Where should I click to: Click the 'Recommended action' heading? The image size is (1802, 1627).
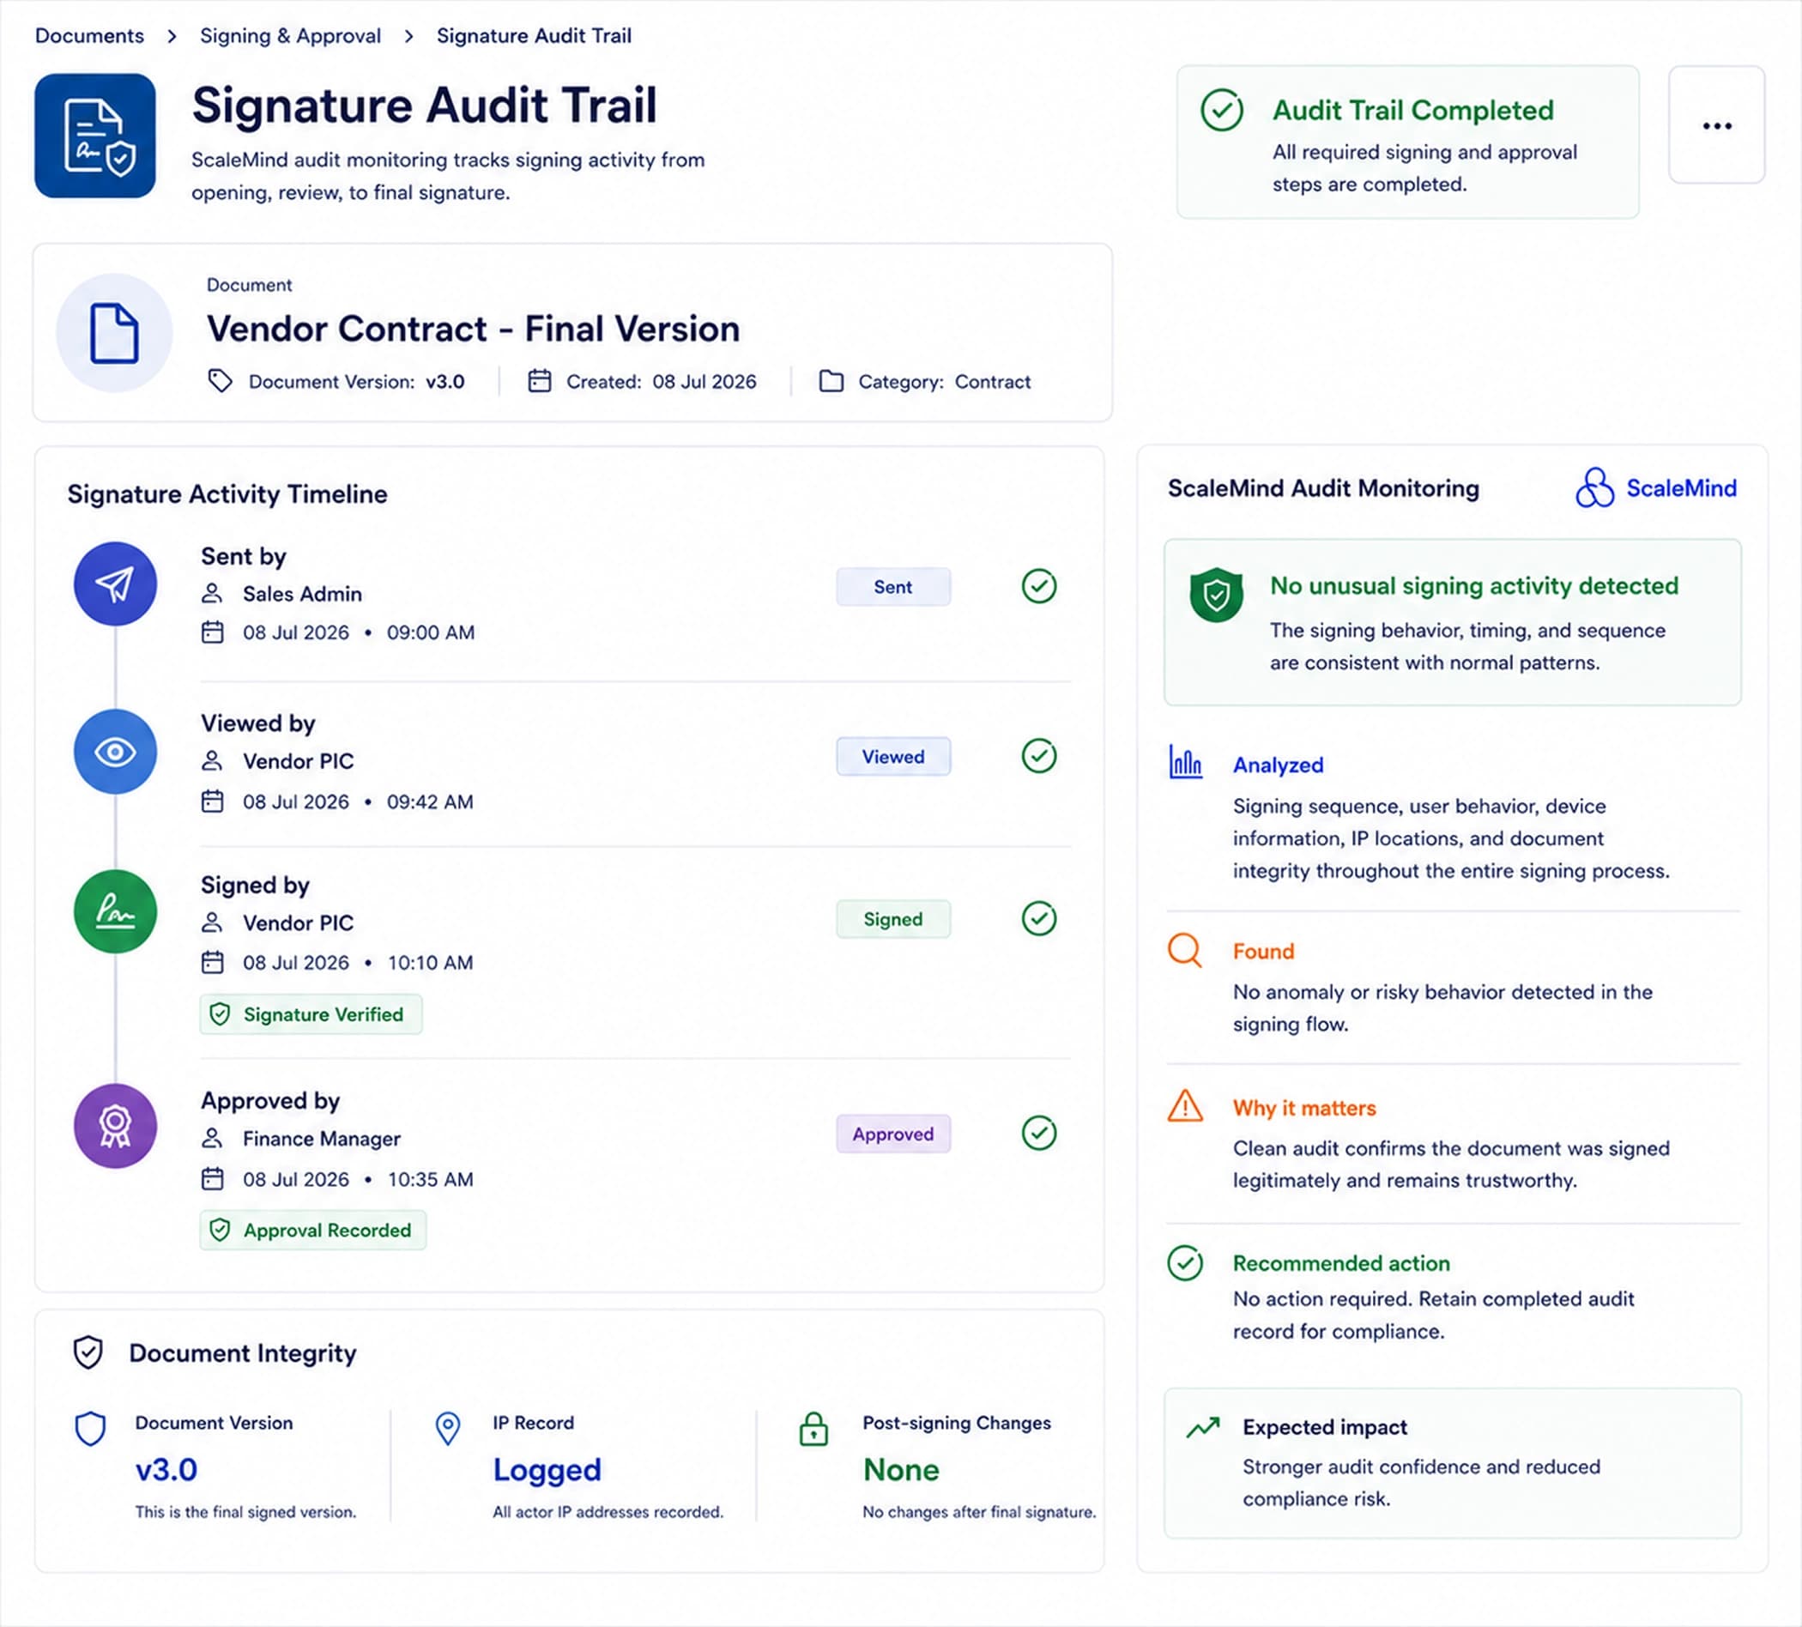[1340, 1263]
